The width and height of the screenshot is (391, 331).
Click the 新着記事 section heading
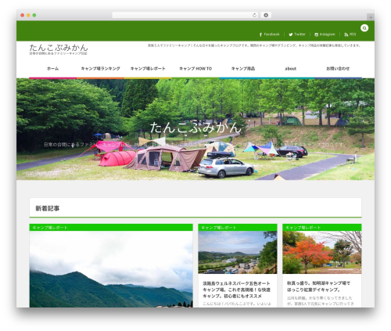tap(48, 208)
